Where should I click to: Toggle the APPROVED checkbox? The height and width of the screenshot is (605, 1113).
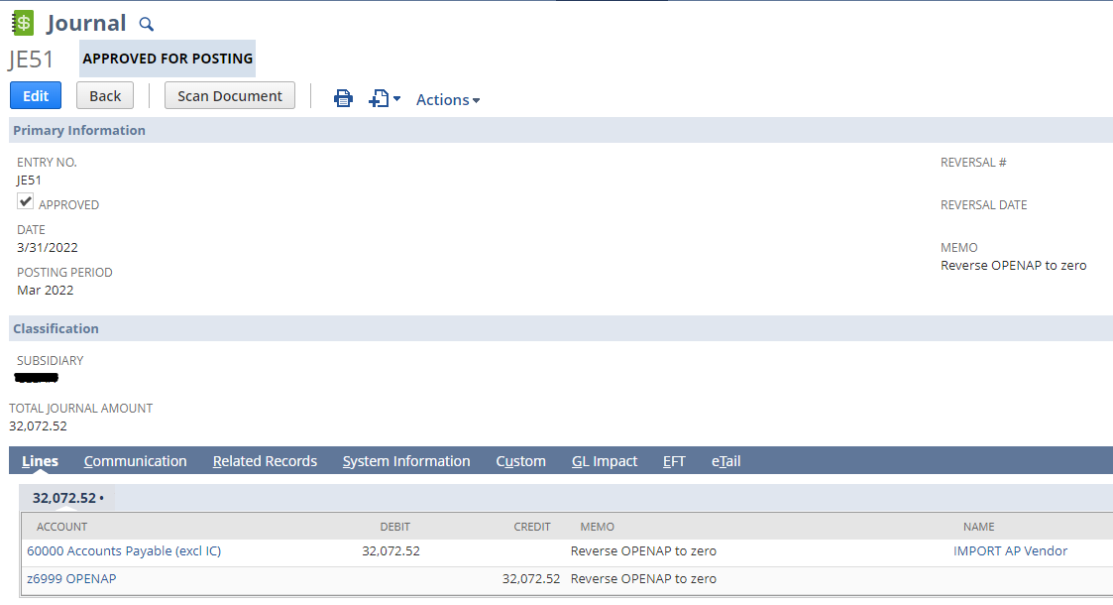(25, 200)
